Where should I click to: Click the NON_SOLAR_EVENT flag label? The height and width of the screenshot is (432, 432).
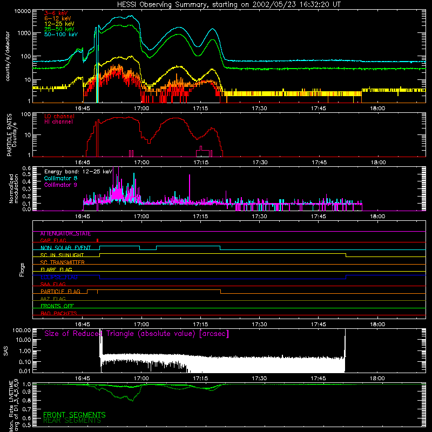click(65, 248)
